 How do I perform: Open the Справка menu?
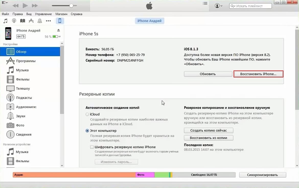76,14
